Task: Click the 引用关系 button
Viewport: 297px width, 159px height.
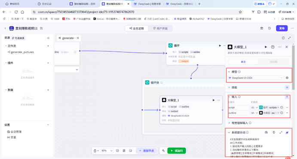Action: click(18, 38)
